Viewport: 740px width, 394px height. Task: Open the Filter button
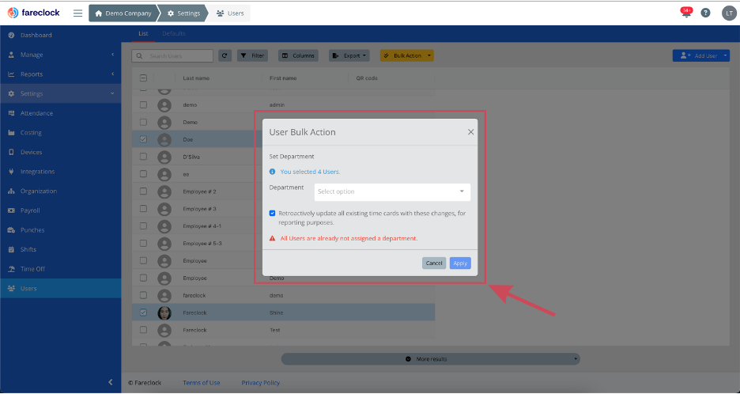click(252, 55)
